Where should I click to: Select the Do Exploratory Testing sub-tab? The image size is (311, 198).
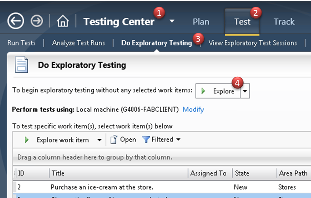(x=157, y=43)
